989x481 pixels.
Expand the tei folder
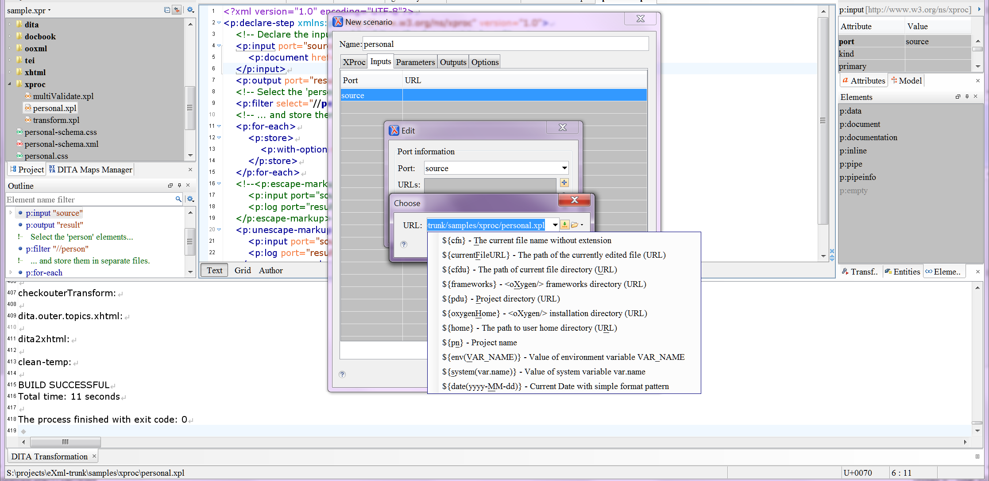pyautogui.click(x=10, y=60)
